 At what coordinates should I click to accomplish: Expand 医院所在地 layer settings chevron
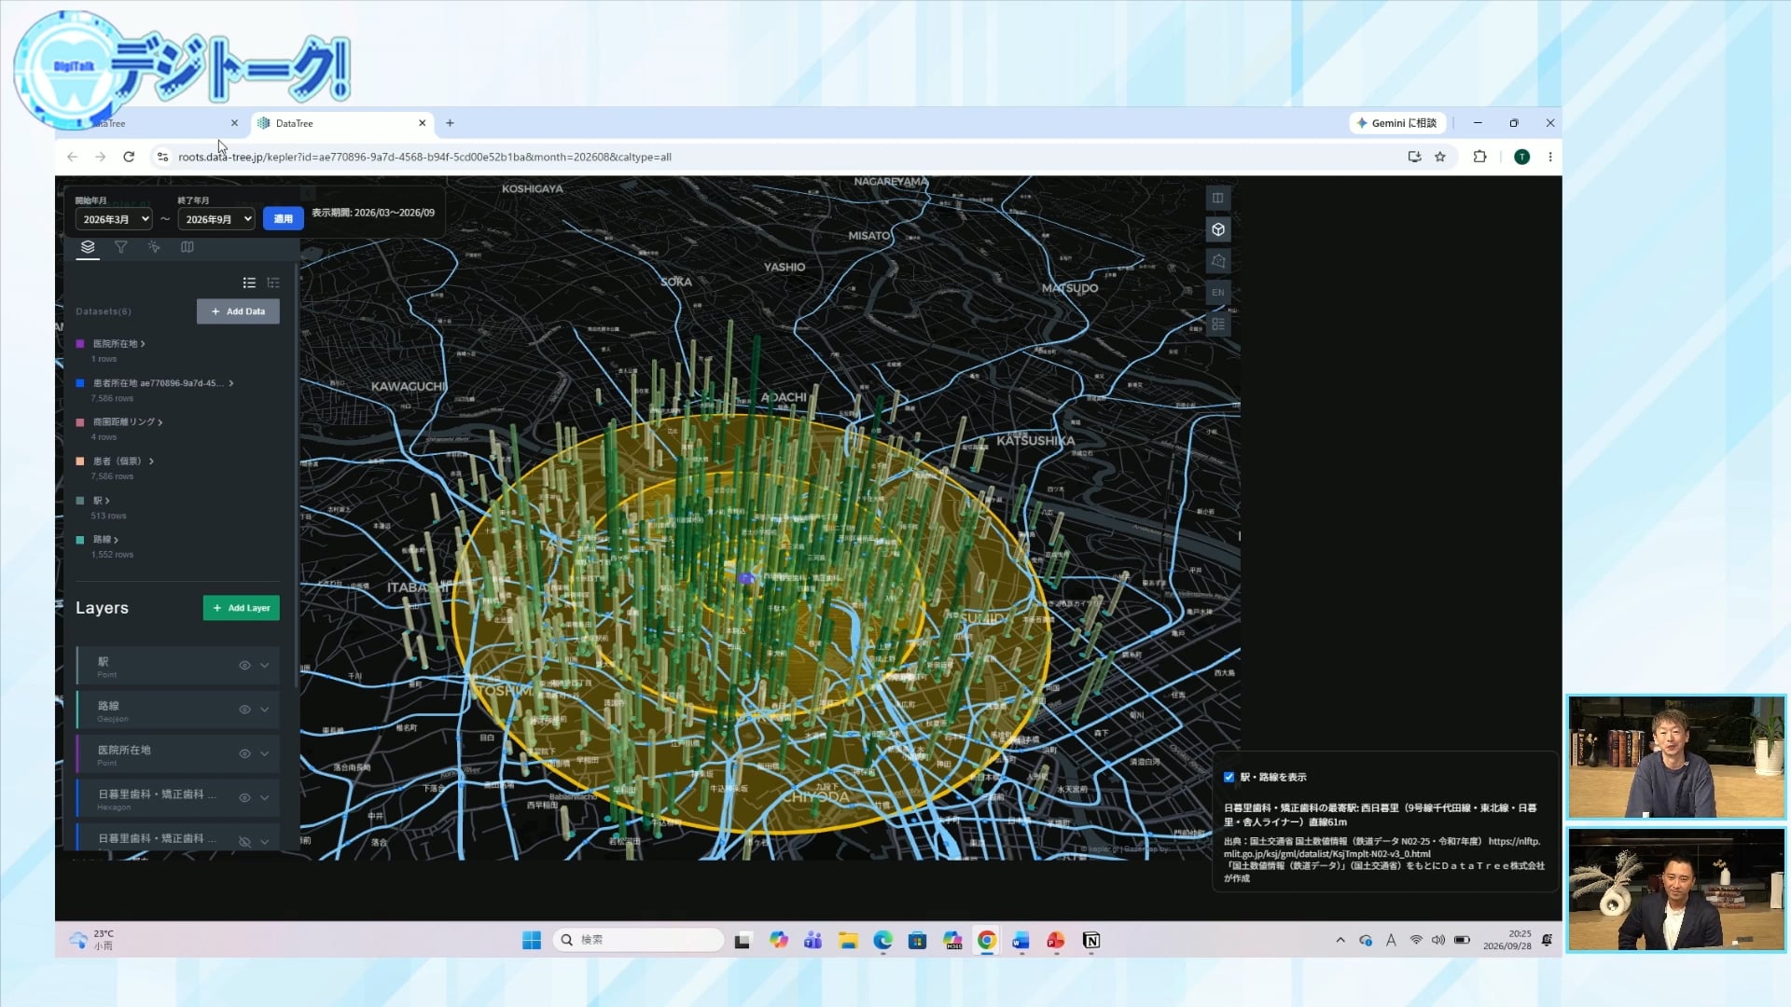(x=265, y=753)
